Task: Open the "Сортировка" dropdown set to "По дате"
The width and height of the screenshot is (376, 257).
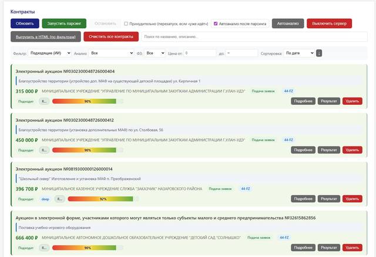Action: (x=298, y=53)
